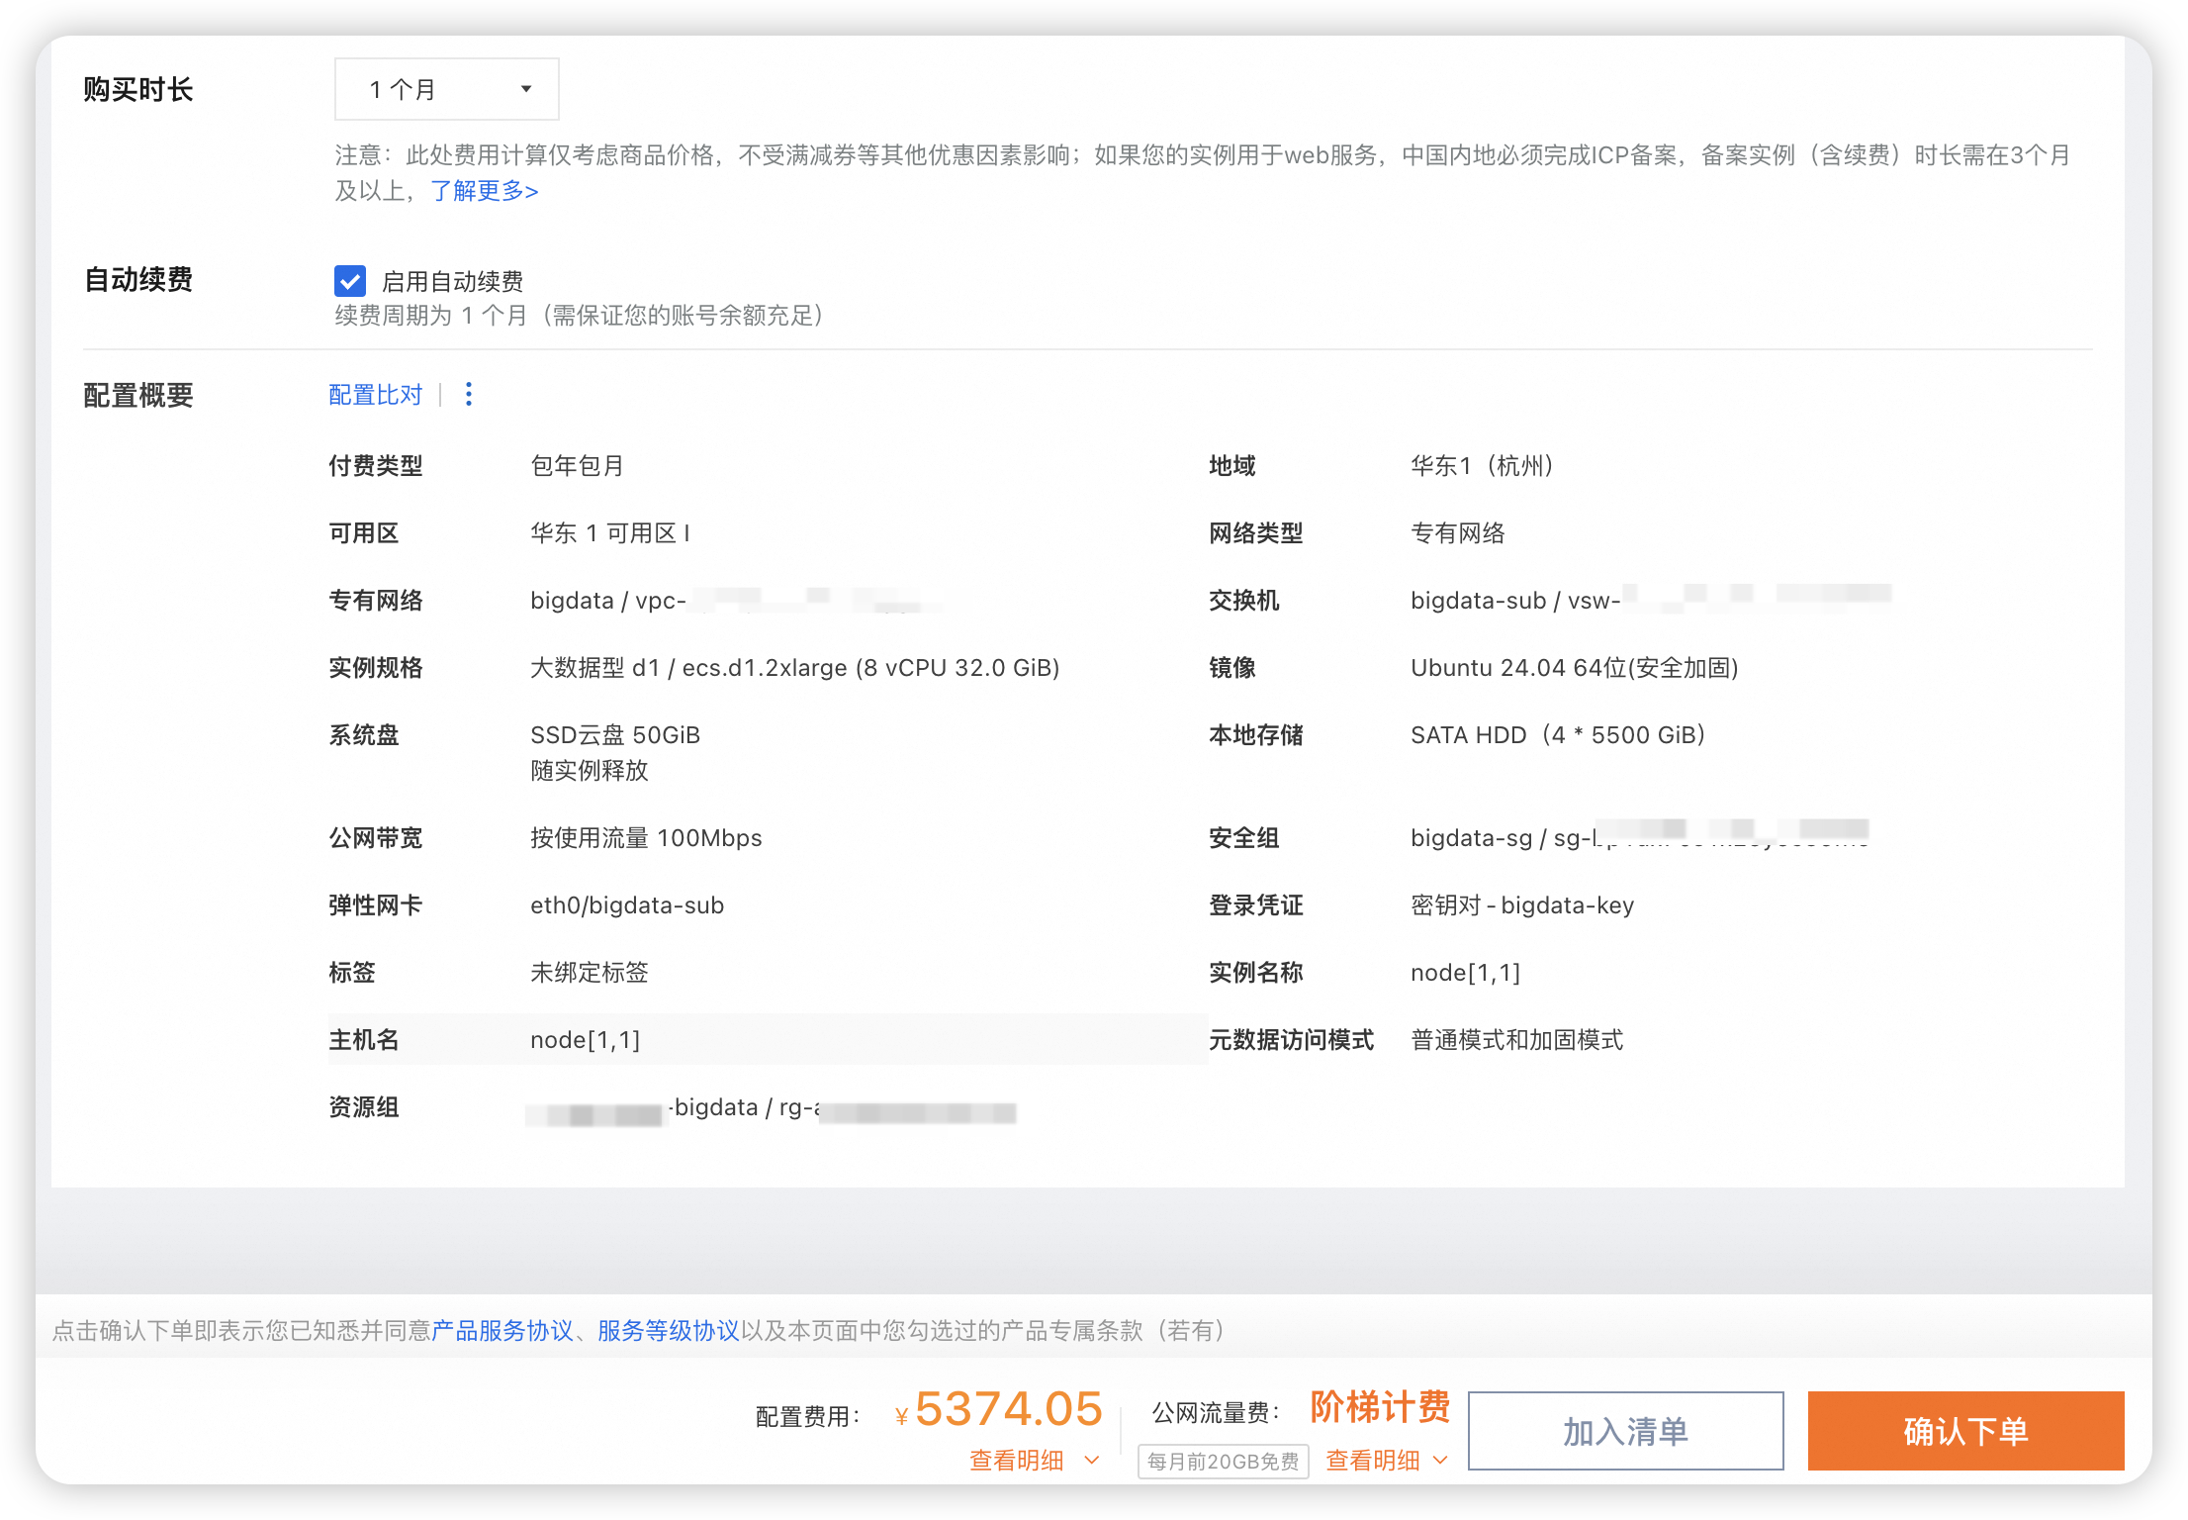Click the checkmark icon in auto-renewal checkbox
The image size is (2188, 1520).
[350, 281]
